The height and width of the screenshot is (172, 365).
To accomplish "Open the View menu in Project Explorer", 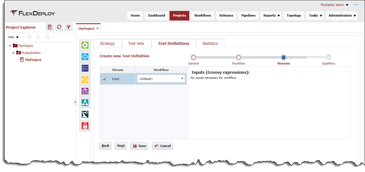I will tap(13, 37).
